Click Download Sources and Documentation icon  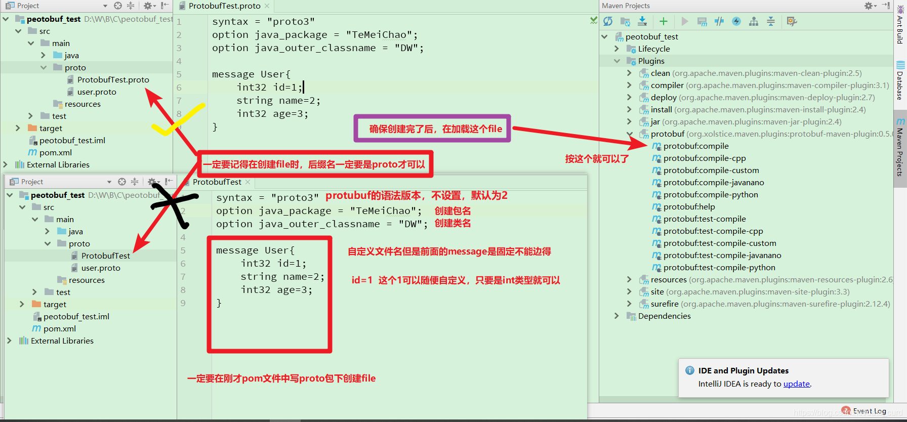pyautogui.click(x=642, y=21)
